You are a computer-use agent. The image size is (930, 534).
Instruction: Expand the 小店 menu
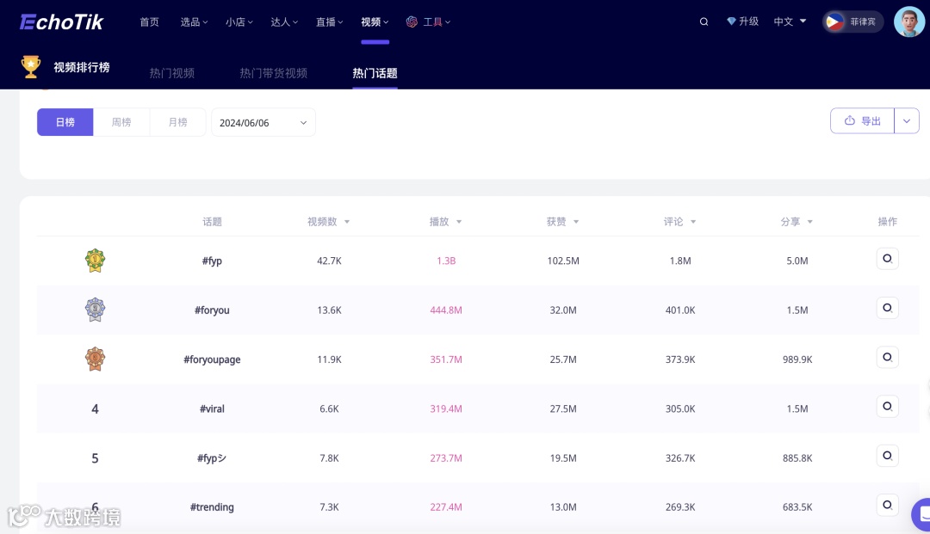pyautogui.click(x=239, y=21)
